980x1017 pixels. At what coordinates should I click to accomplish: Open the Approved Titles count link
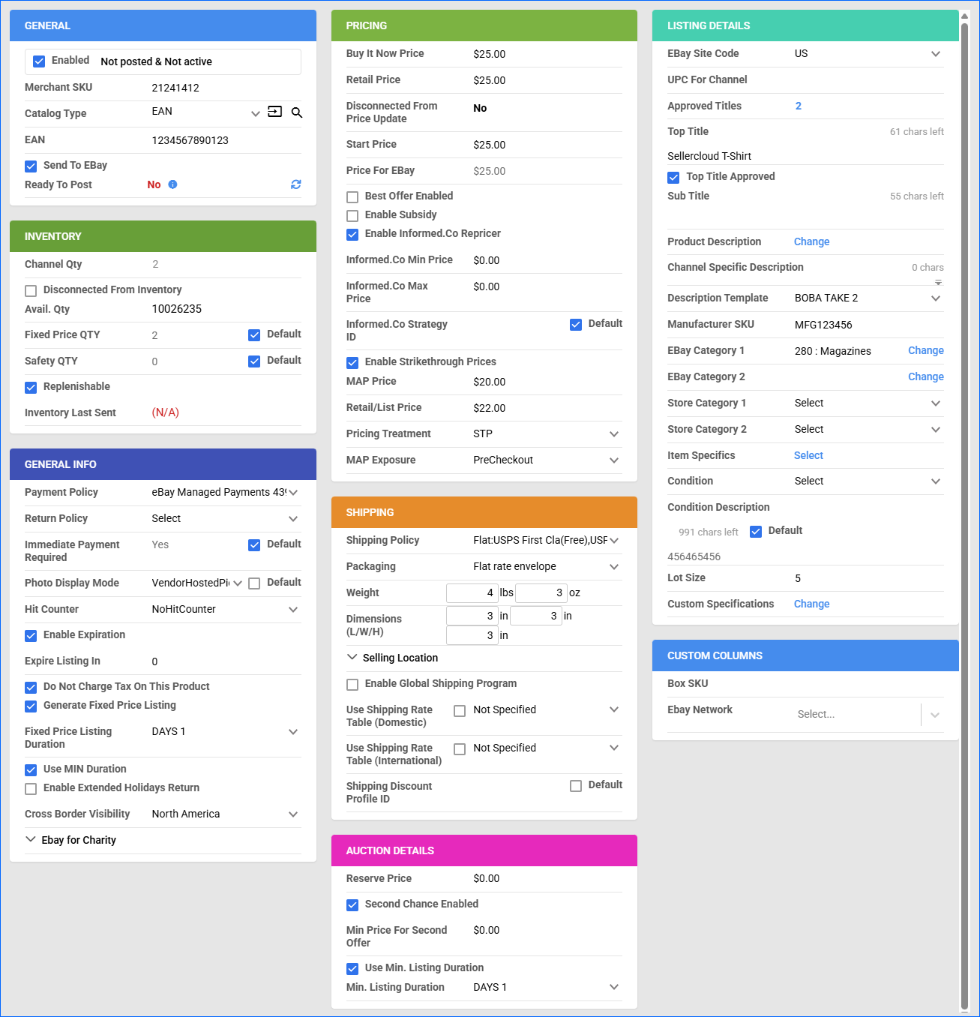pyautogui.click(x=798, y=106)
